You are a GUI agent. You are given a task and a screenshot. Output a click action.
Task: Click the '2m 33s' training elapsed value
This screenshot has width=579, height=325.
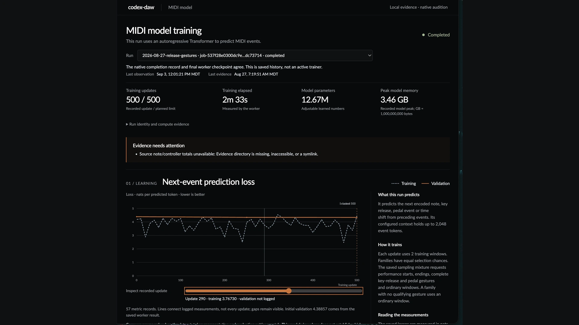(x=235, y=100)
